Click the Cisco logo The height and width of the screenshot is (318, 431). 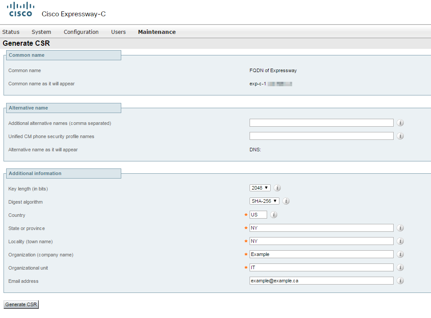coord(21,9)
